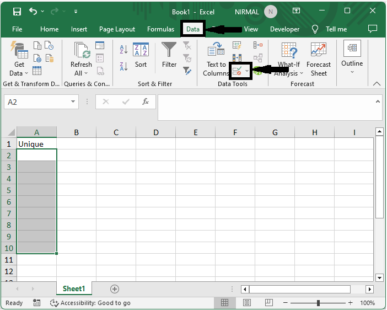Screen dimensions: 387x310
Task: Click Existing Connections icon
Action: pyautogui.click(x=49, y=58)
